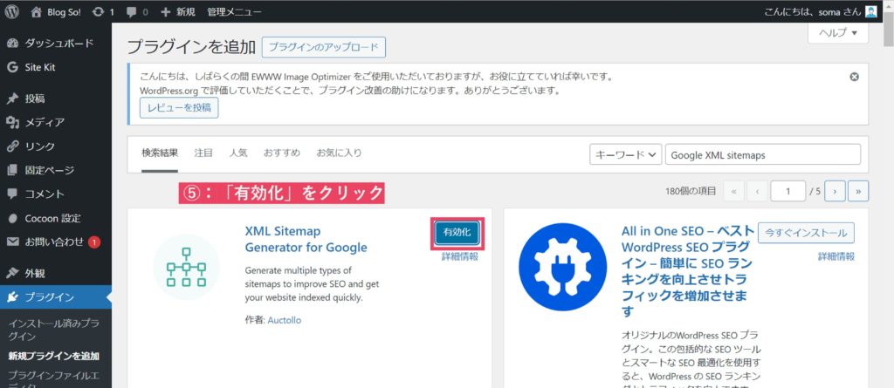The height and width of the screenshot is (388, 894).
Task: Expand the ヘルプ dropdown tab
Action: pos(838,33)
